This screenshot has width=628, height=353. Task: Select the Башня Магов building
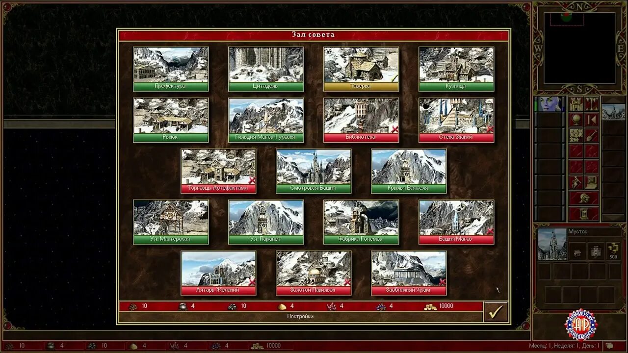pos(456,222)
